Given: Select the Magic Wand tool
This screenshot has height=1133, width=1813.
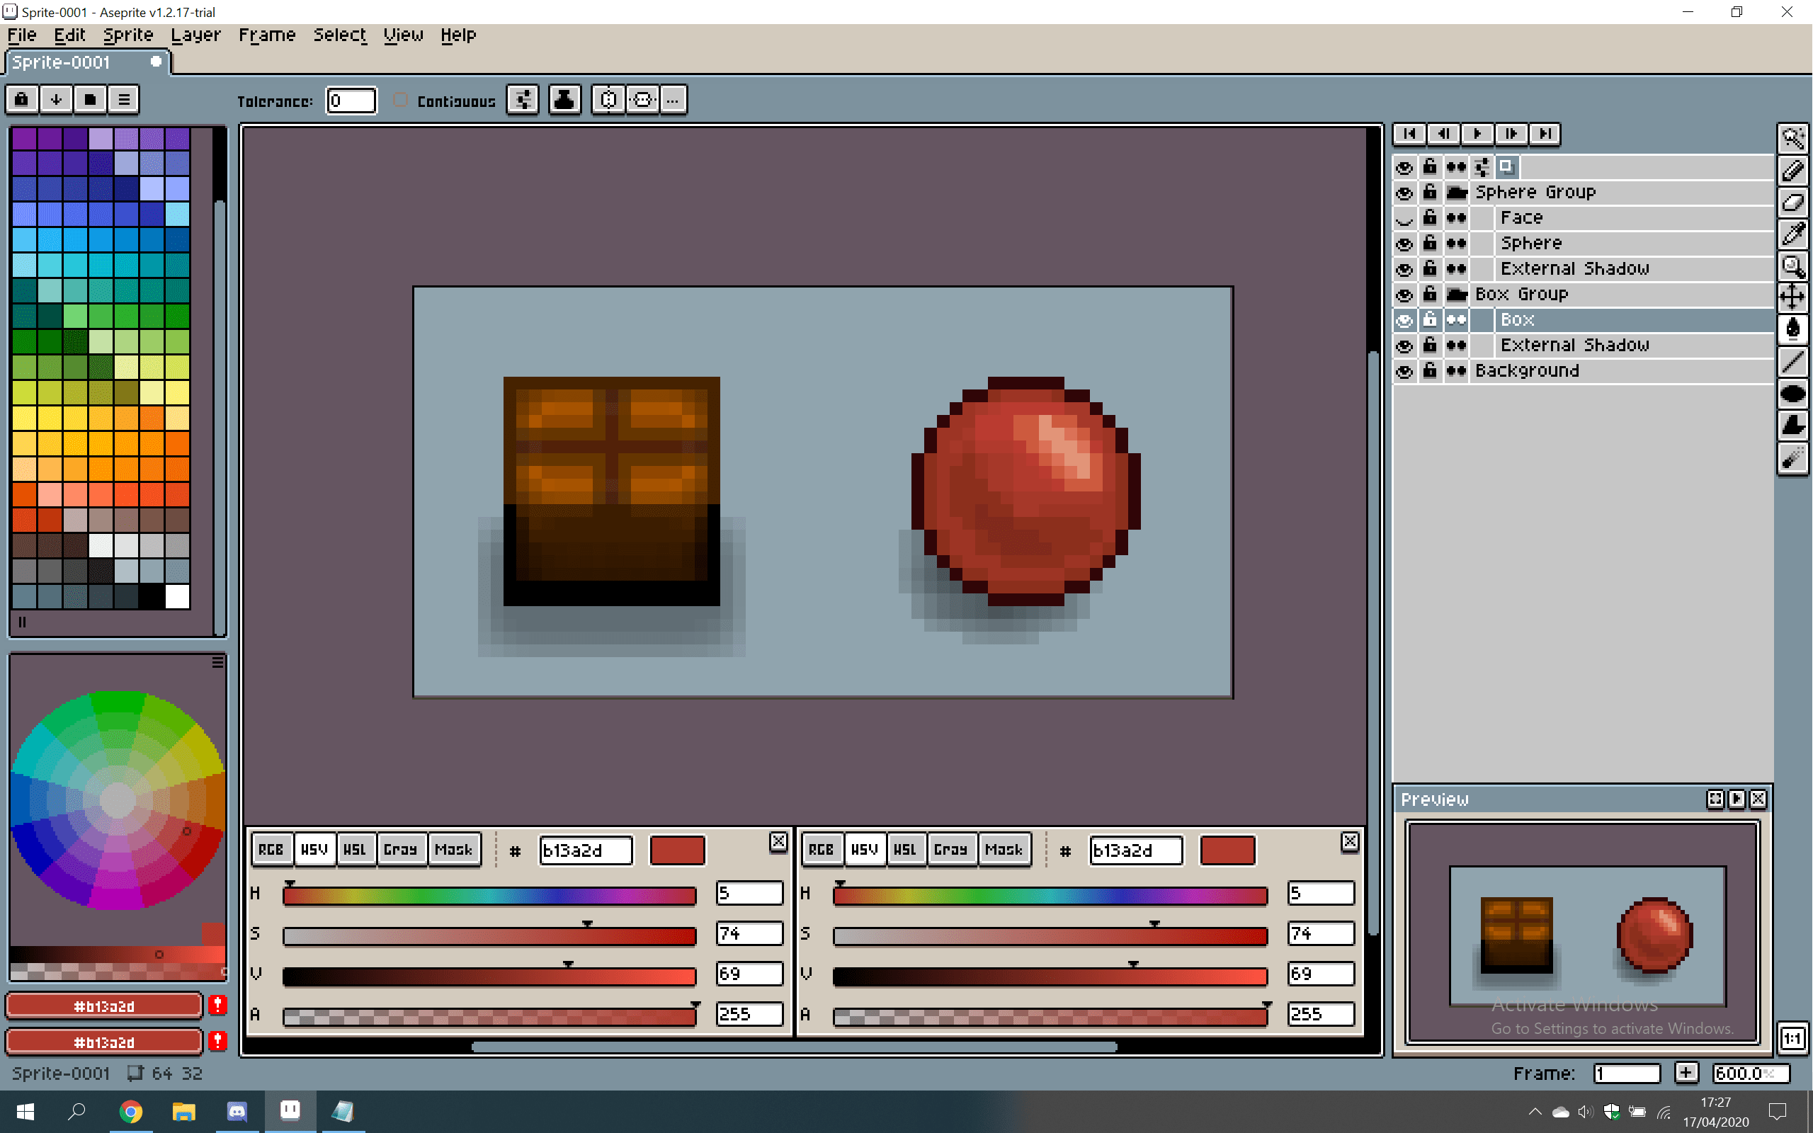Looking at the screenshot, I should (x=1792, y=139).
